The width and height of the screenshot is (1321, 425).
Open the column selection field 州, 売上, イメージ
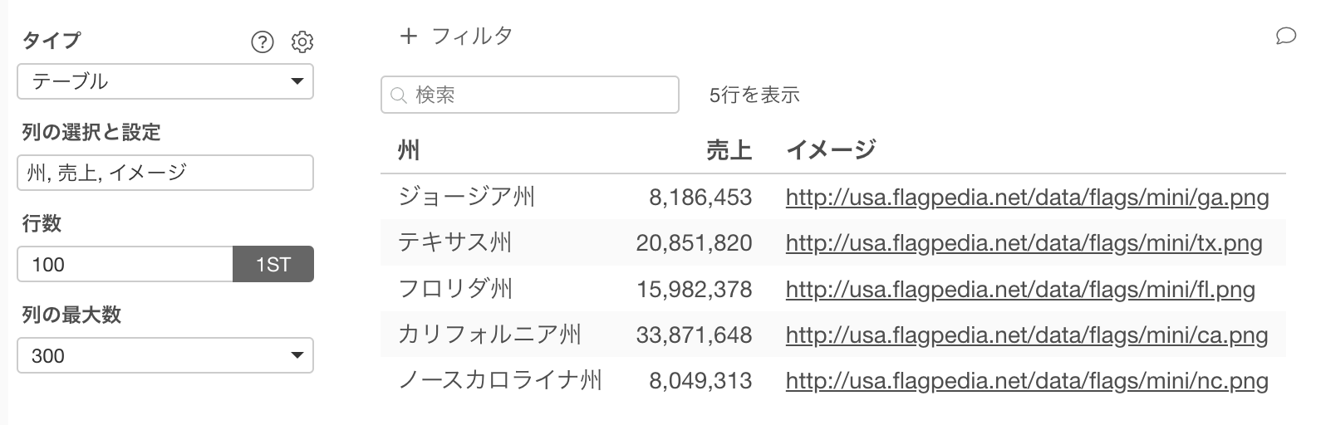coord(165,173)
